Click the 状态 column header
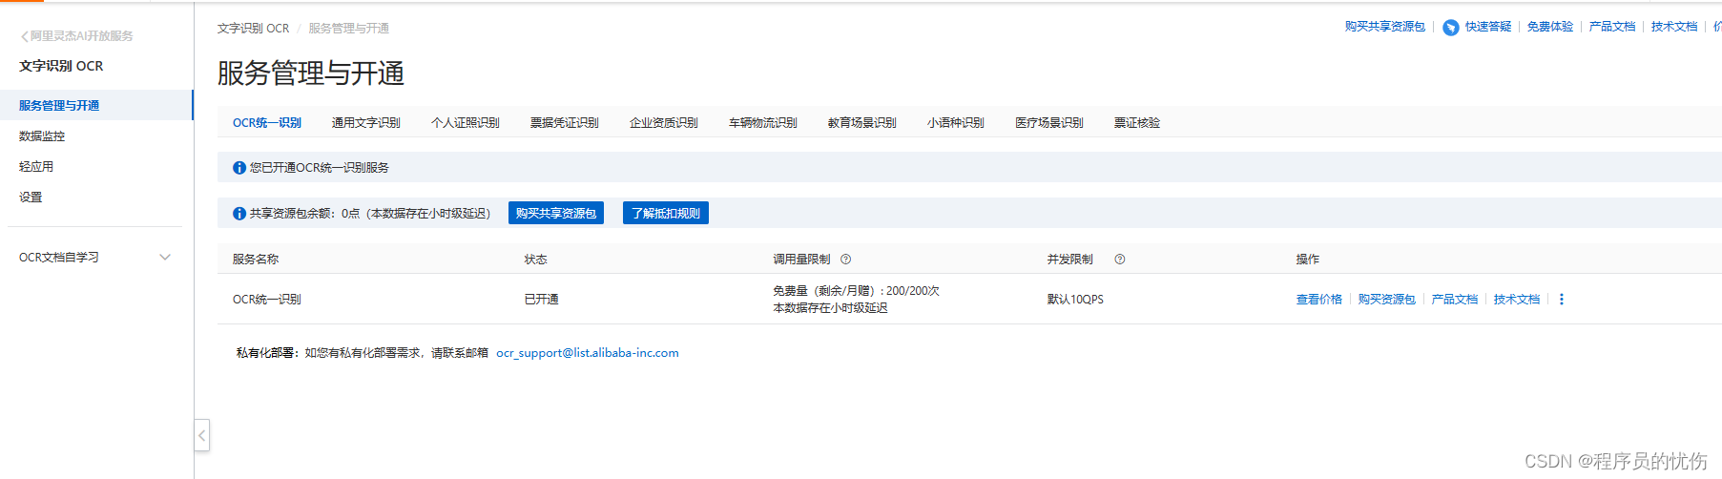Image resolution: width=1722 pixels, height=479 pixels. tap(536, 260)
